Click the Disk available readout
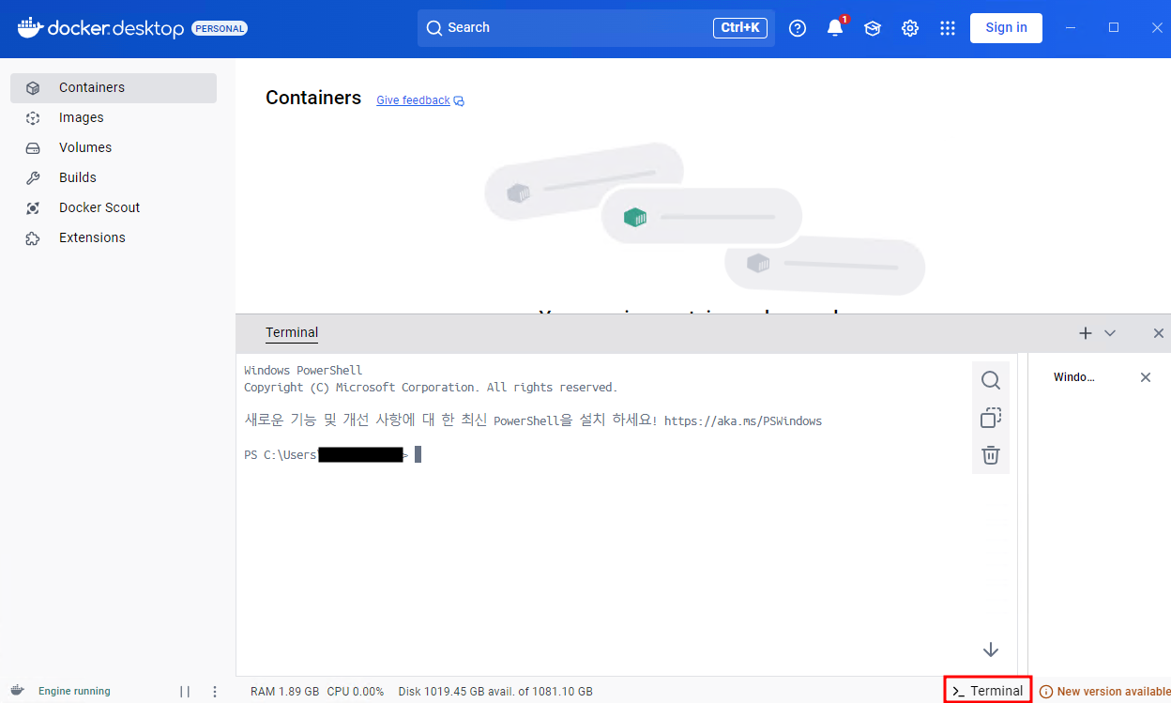 pos(495,692)
